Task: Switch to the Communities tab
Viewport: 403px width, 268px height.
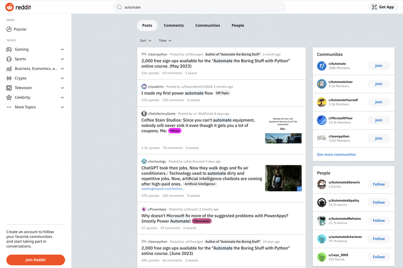Action: click(208, 25)
